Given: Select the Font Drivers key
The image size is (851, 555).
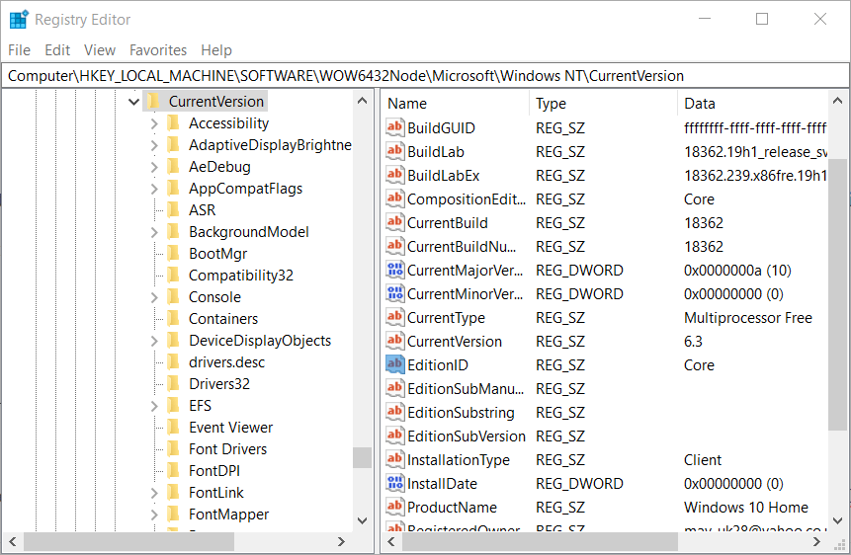Looking at the screenshot, I should tap(228, 448).
